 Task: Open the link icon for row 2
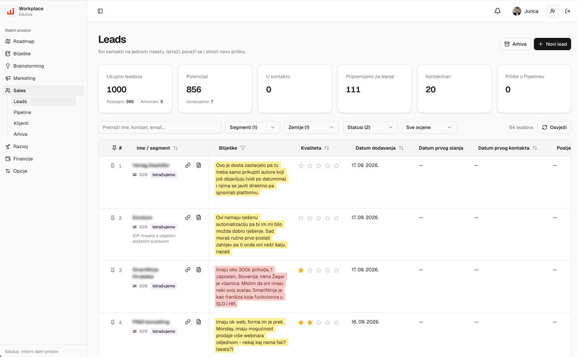188,218
